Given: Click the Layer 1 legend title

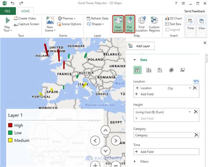Looking at the screenshot, I should (15, 115).
